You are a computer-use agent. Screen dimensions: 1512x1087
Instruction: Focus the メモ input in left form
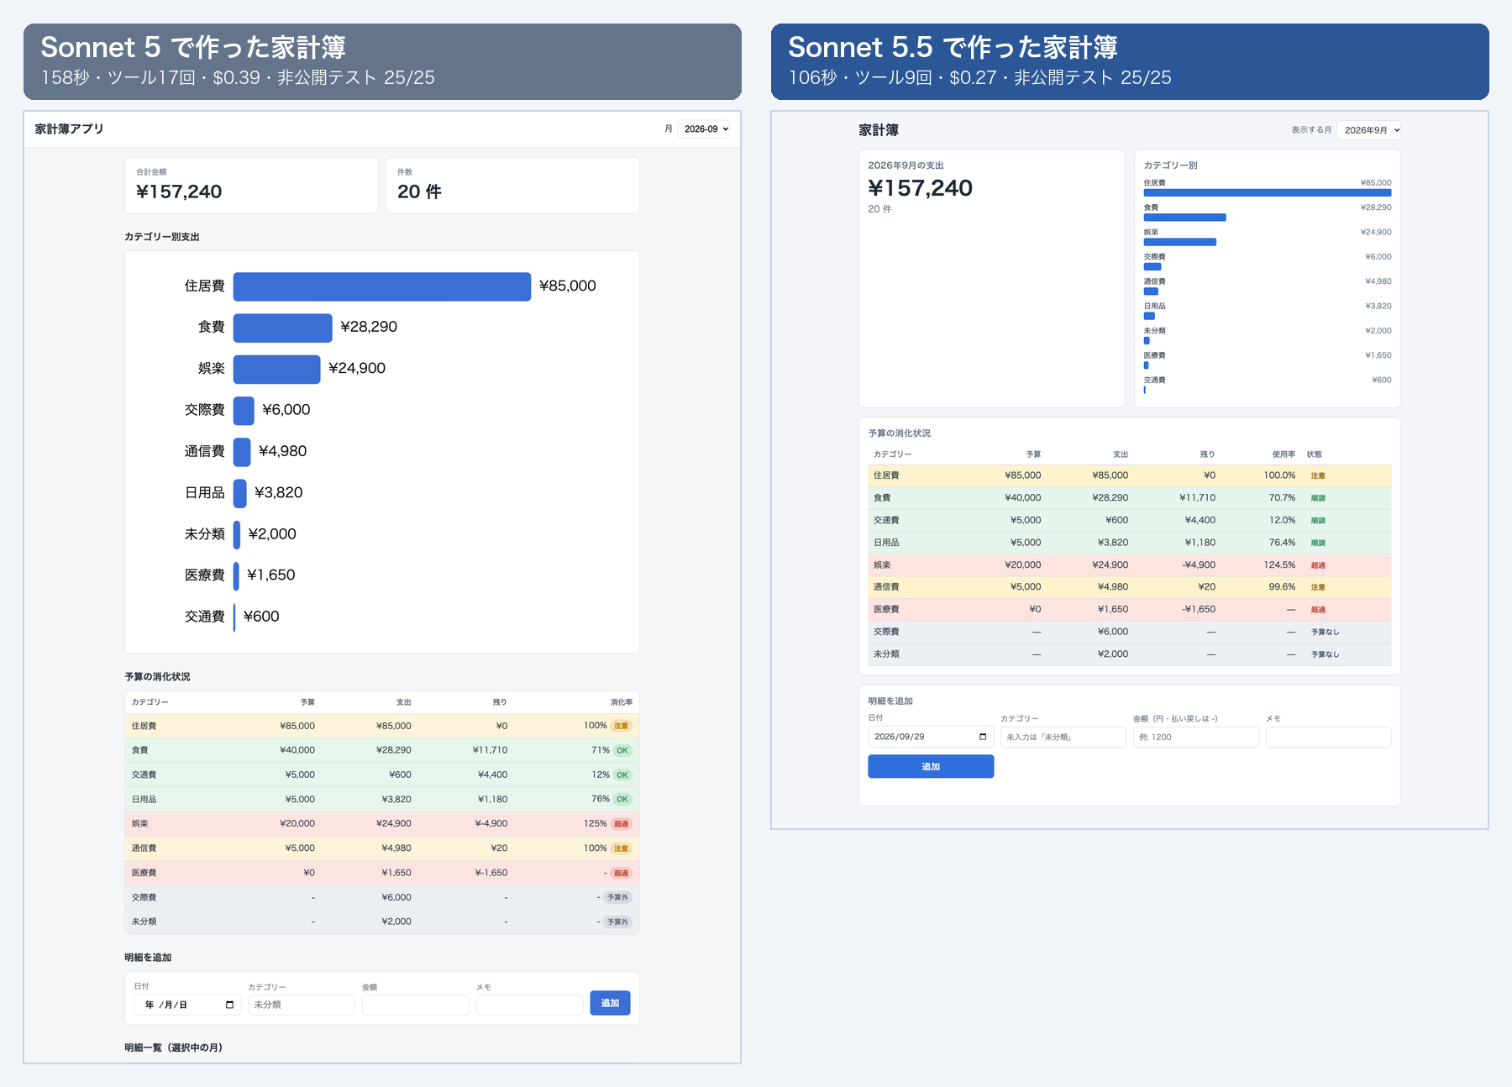pos(530,1005)
